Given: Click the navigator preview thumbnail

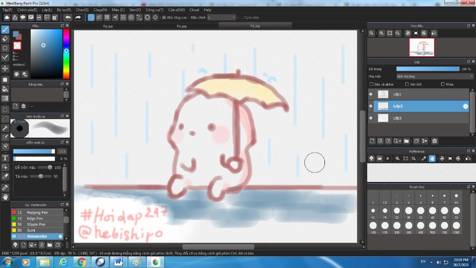Looking at the screenshot, I should (x=422, y=47).
